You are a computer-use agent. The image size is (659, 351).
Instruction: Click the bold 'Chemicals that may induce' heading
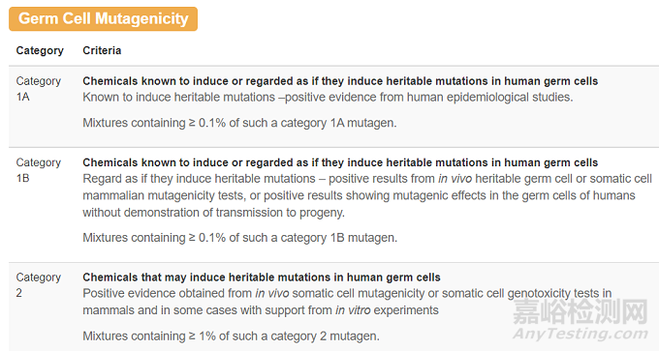click(x=262, y=278)
